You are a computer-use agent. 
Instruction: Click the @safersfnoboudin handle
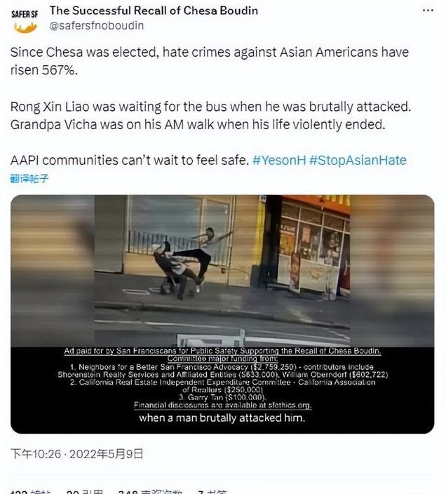(96, 25)
